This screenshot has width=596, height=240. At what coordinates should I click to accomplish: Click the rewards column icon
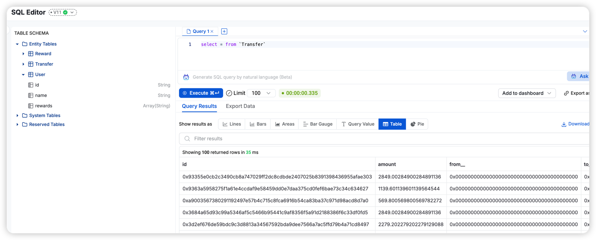(x=31, y=106)
